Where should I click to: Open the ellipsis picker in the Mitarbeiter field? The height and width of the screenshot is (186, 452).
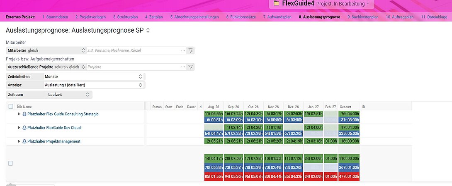pyautogui.click(x=183, y=50)
